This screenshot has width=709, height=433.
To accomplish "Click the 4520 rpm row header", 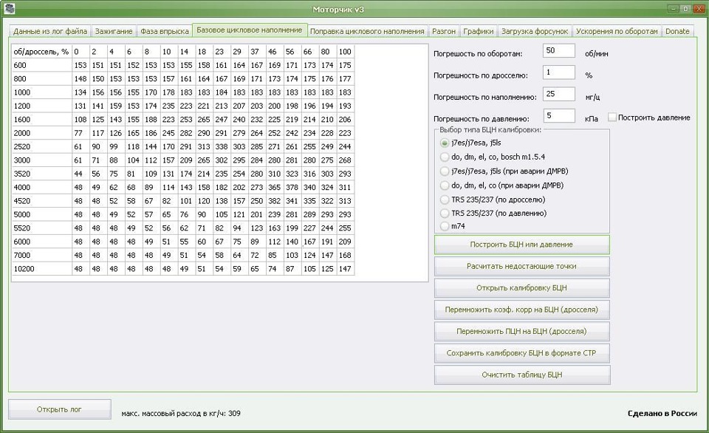I will point(41,201).
